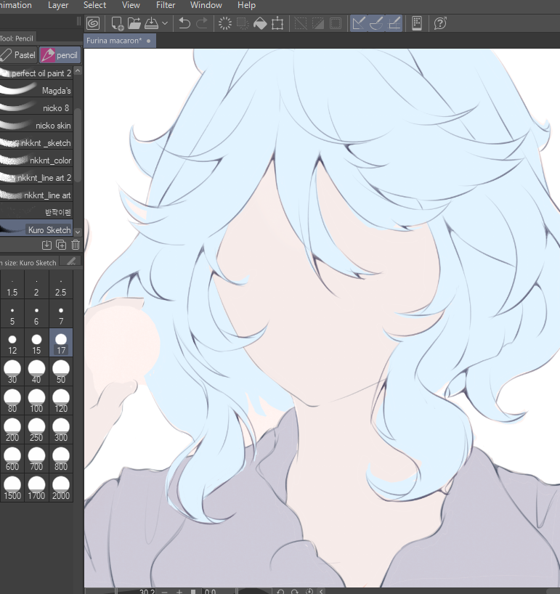Set brush size to 17
The image size is (560, 594).
pos(60,343)
